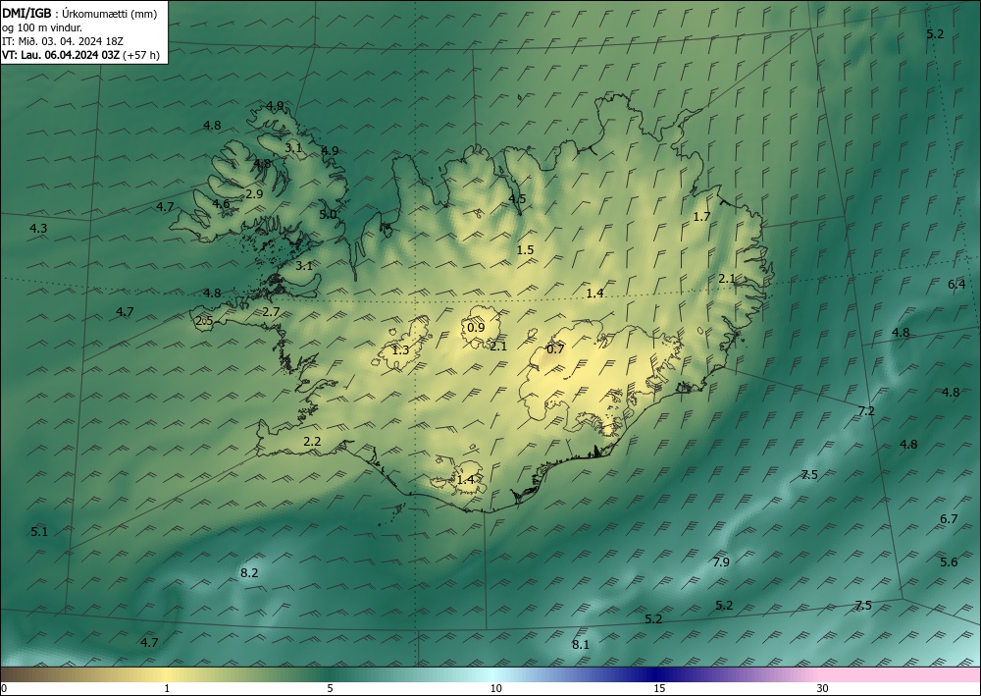This screenshot has width=981, height=696.
Task: Click the '5.1' value at the left edge
Action: tap(39, 532)
